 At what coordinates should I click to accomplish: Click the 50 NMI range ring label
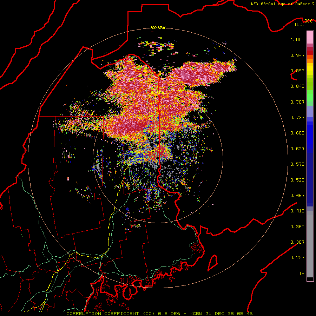pyautogui.click(x=157, y=93)
